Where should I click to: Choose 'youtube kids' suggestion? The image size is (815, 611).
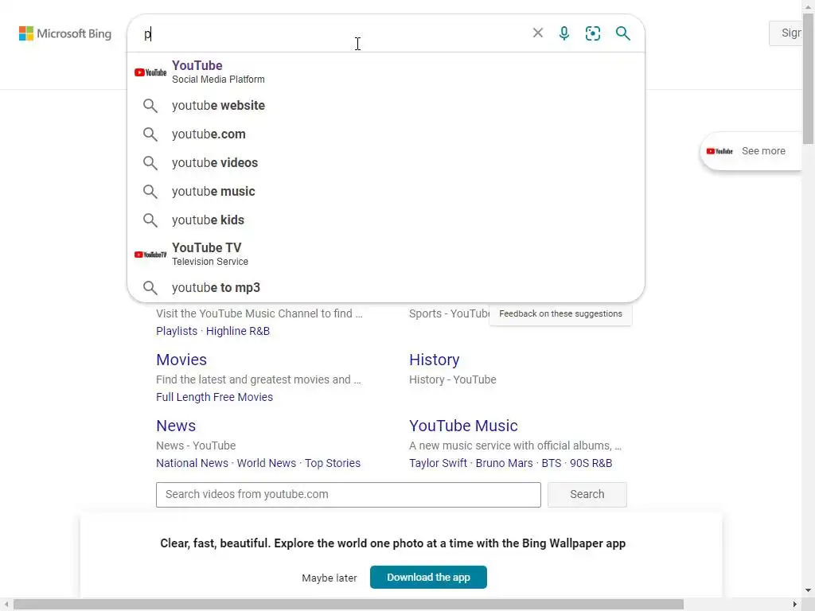coord(386,220)
